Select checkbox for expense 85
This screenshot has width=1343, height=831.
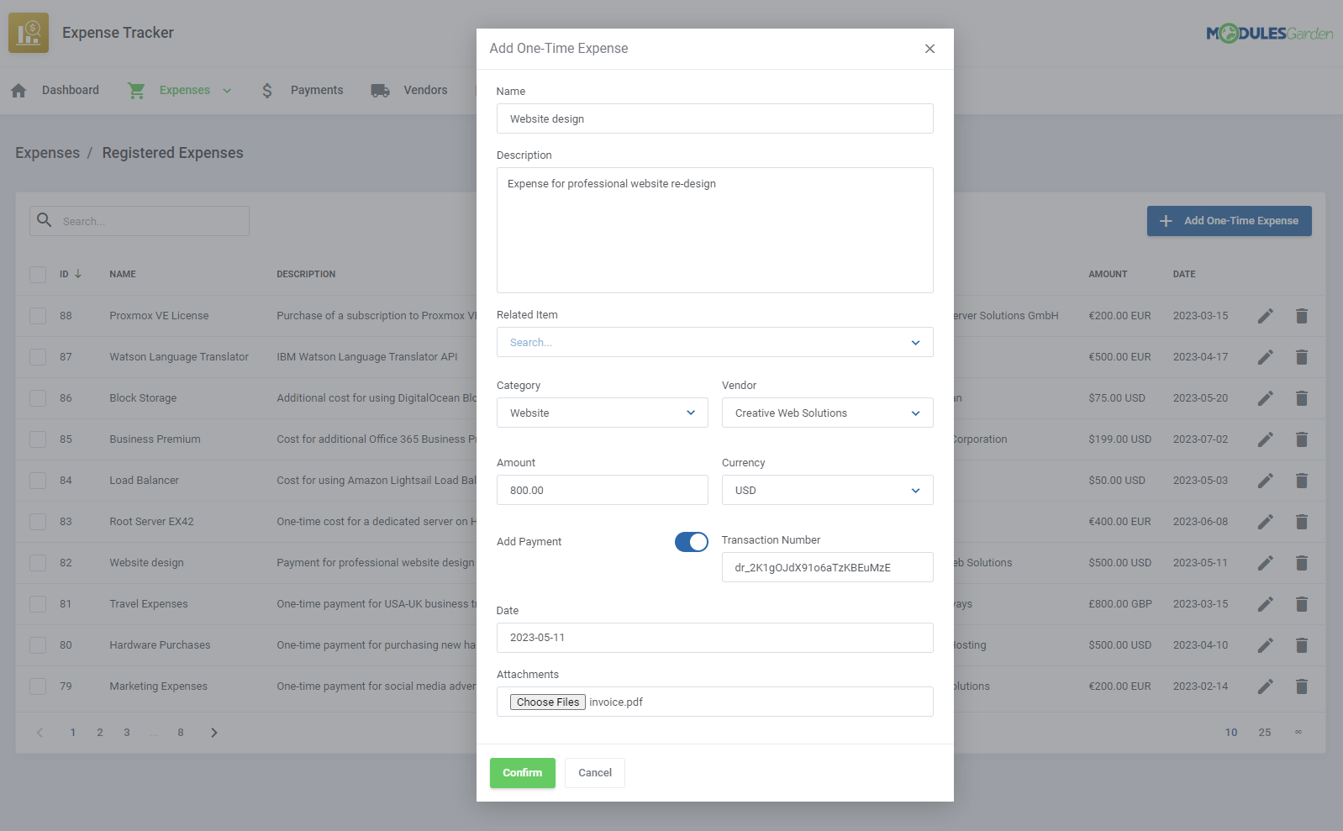tap(38, 439)
